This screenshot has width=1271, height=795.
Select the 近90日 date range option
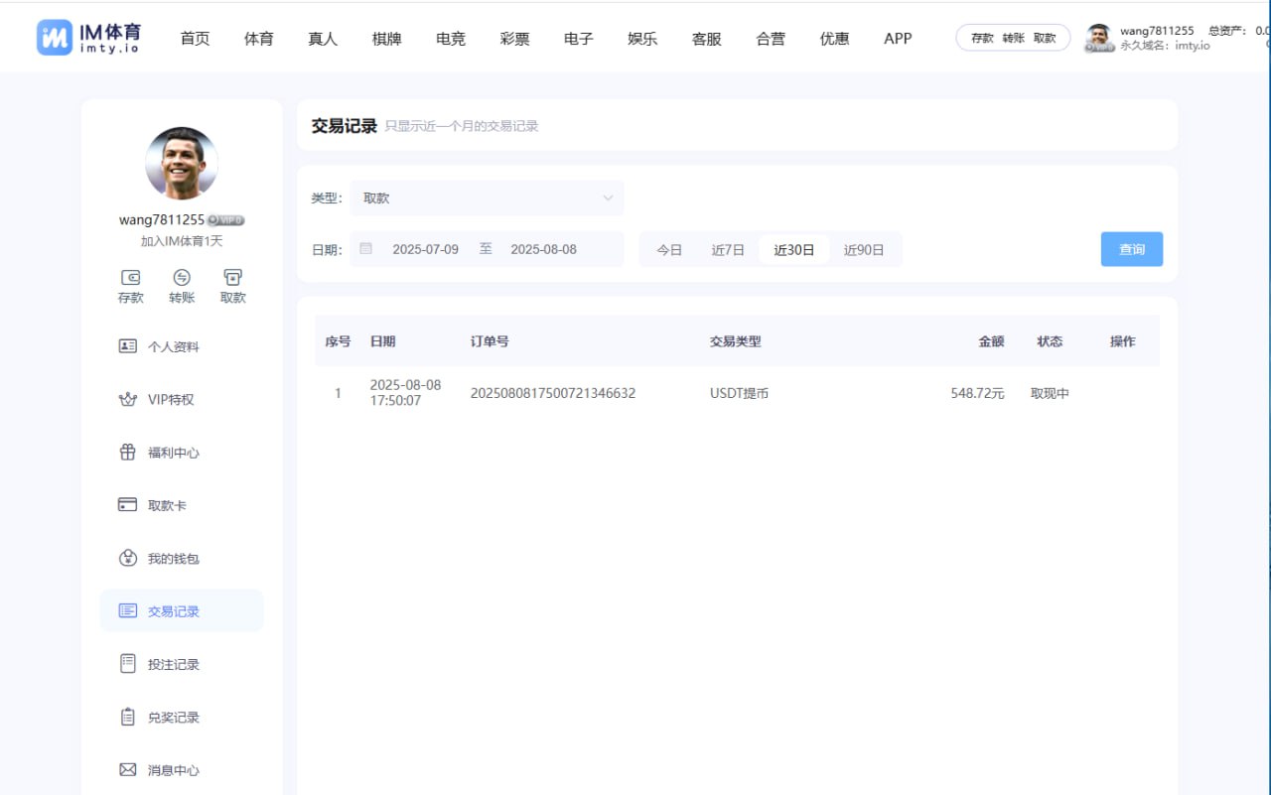pyautogui.click(x=864, y=250)
